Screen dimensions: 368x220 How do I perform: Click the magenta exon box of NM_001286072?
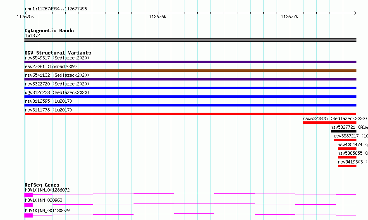(x=29, y=195)
